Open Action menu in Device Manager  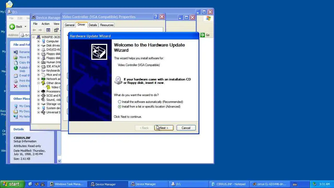pos(45,24)
